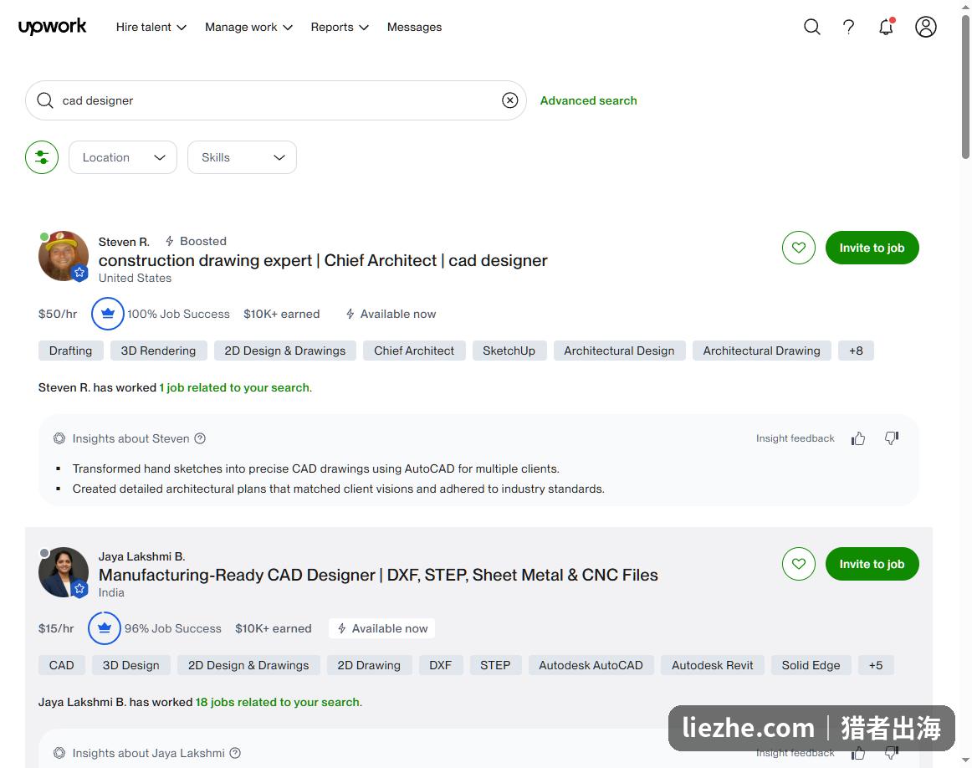The width and height of the screenshot is (972, 768).
Task: Invite Jaya Lakshmi B. to job
Action: coord(872,564)
